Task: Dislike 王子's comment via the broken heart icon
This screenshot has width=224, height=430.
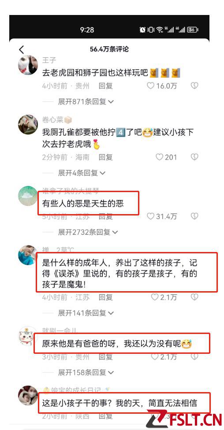Action: click(x=194, y=86)
